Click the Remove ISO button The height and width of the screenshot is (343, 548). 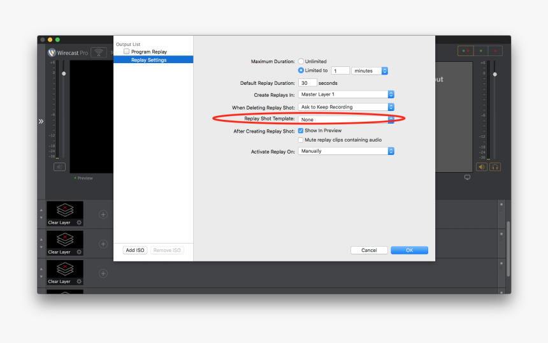[167, 250]
